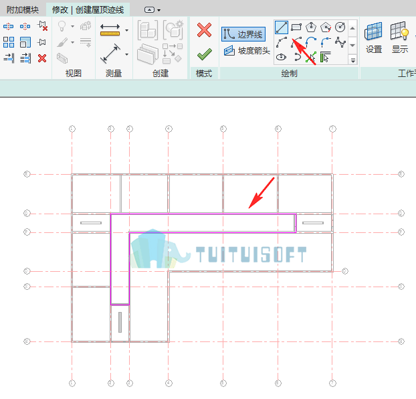Viewport: 416px width, 399px height.
Task: Select the Line draw tool
Action: coord(282,27)
